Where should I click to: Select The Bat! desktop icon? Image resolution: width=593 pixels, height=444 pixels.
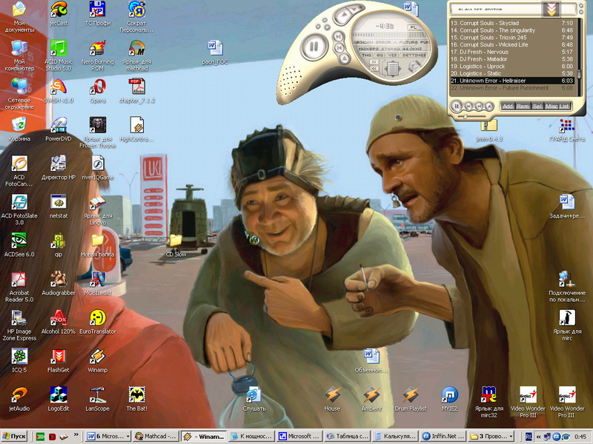136,399
